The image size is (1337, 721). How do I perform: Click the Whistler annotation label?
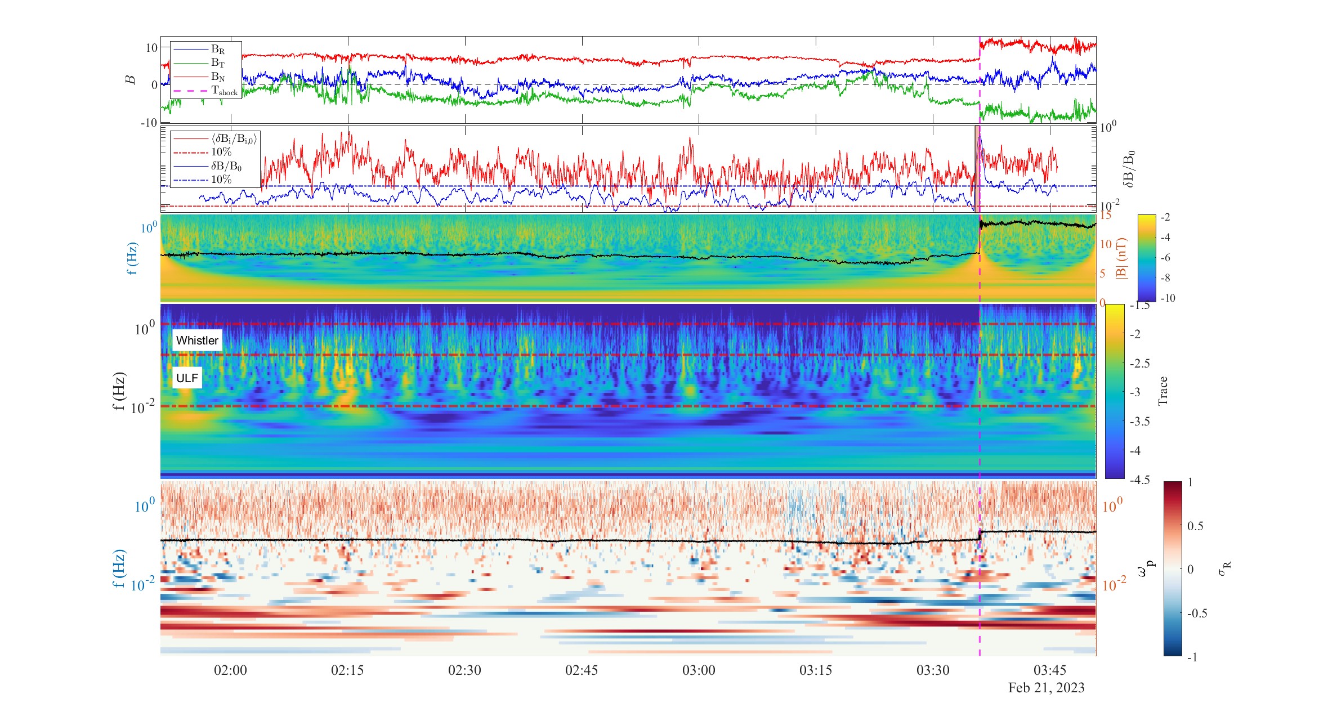point(197,341)
